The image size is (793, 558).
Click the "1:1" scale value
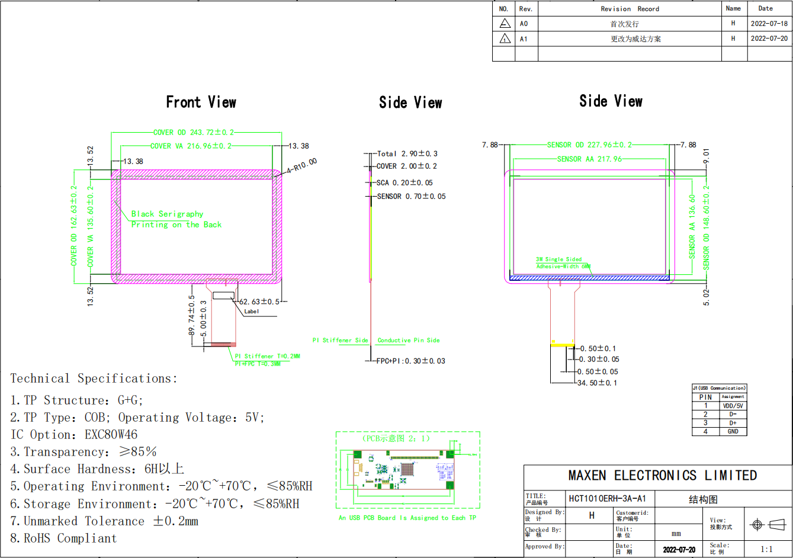coord(767,549)
